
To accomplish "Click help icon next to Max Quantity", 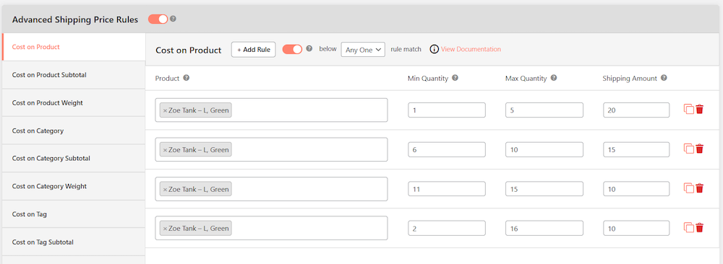I will pos(554,78).
